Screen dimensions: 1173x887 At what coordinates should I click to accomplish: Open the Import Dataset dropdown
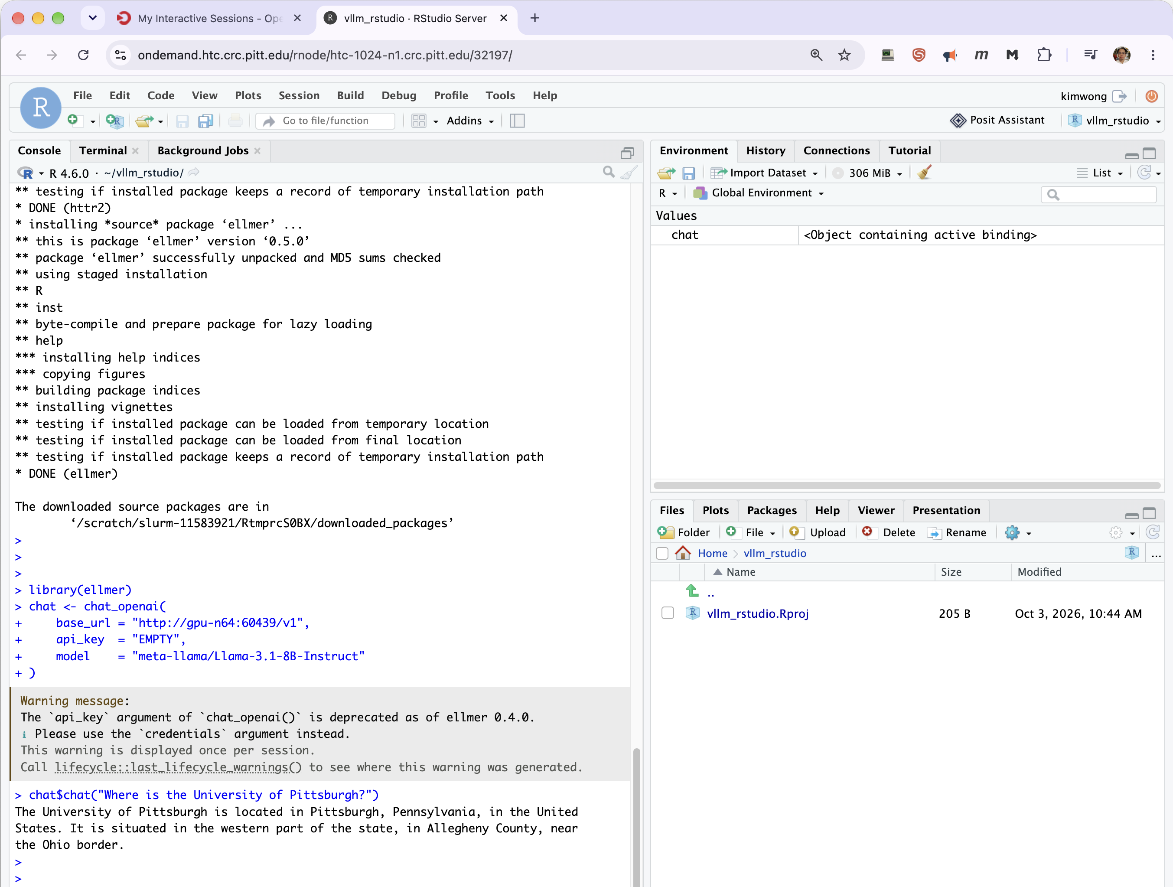pos(764,173)
